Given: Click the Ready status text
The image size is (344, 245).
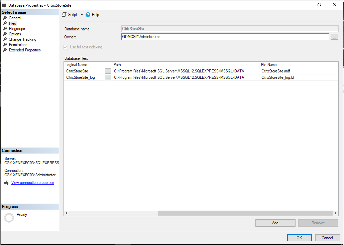Looking at the screenshot, I should click(x=22, y=215).
